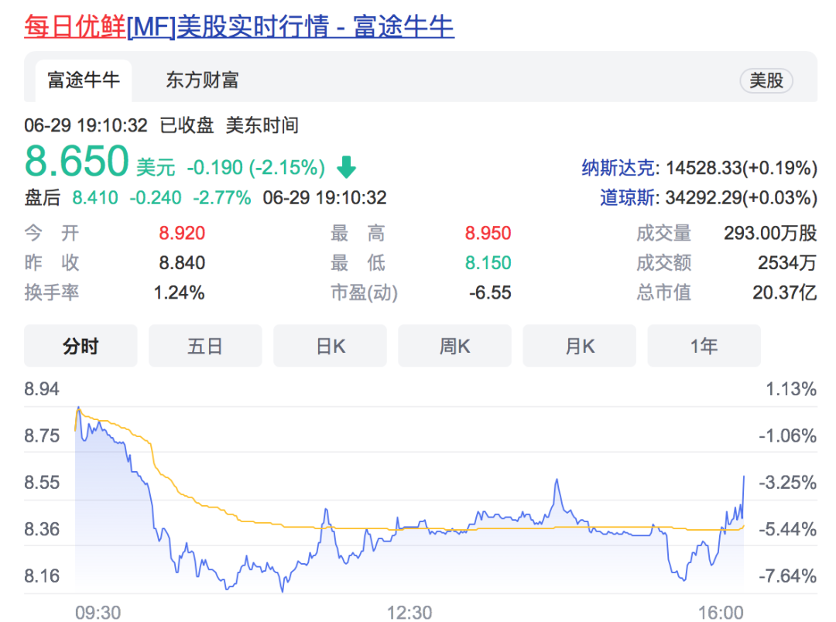Open the 每日优鲜[MF]美股实时行情 headline link
The height and width of the screenshot is (622, 836).
tap(239, 26)
